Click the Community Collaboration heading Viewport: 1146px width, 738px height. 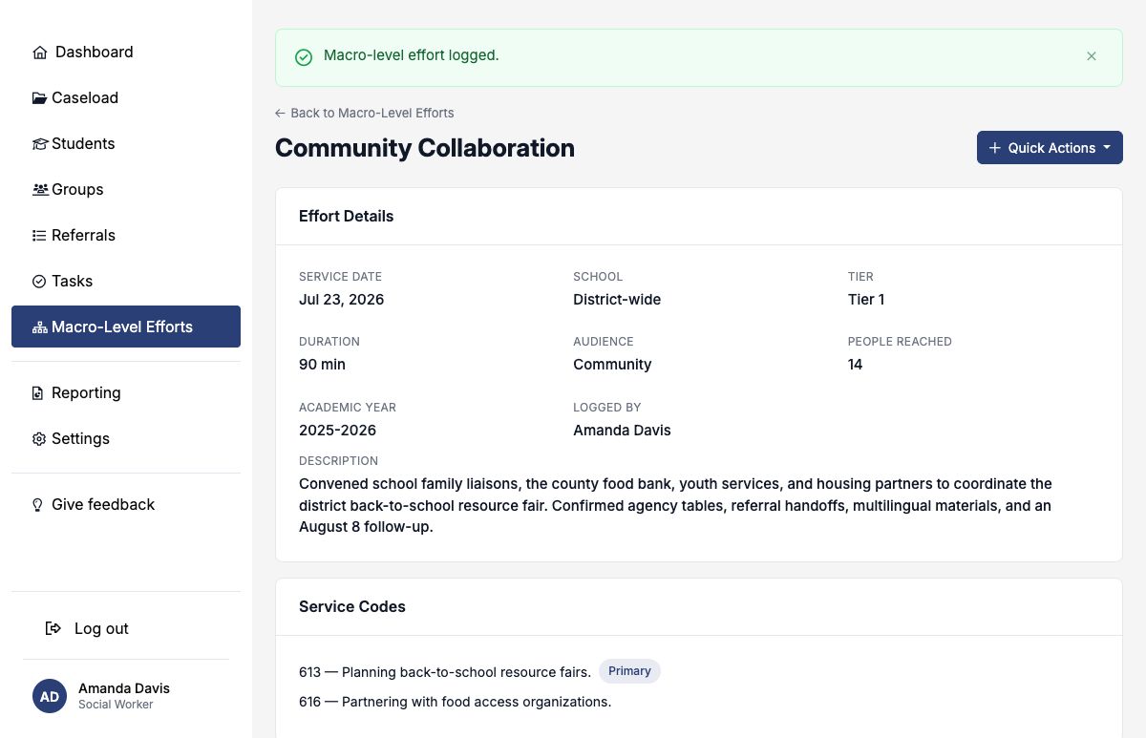(x=425, y=148)
